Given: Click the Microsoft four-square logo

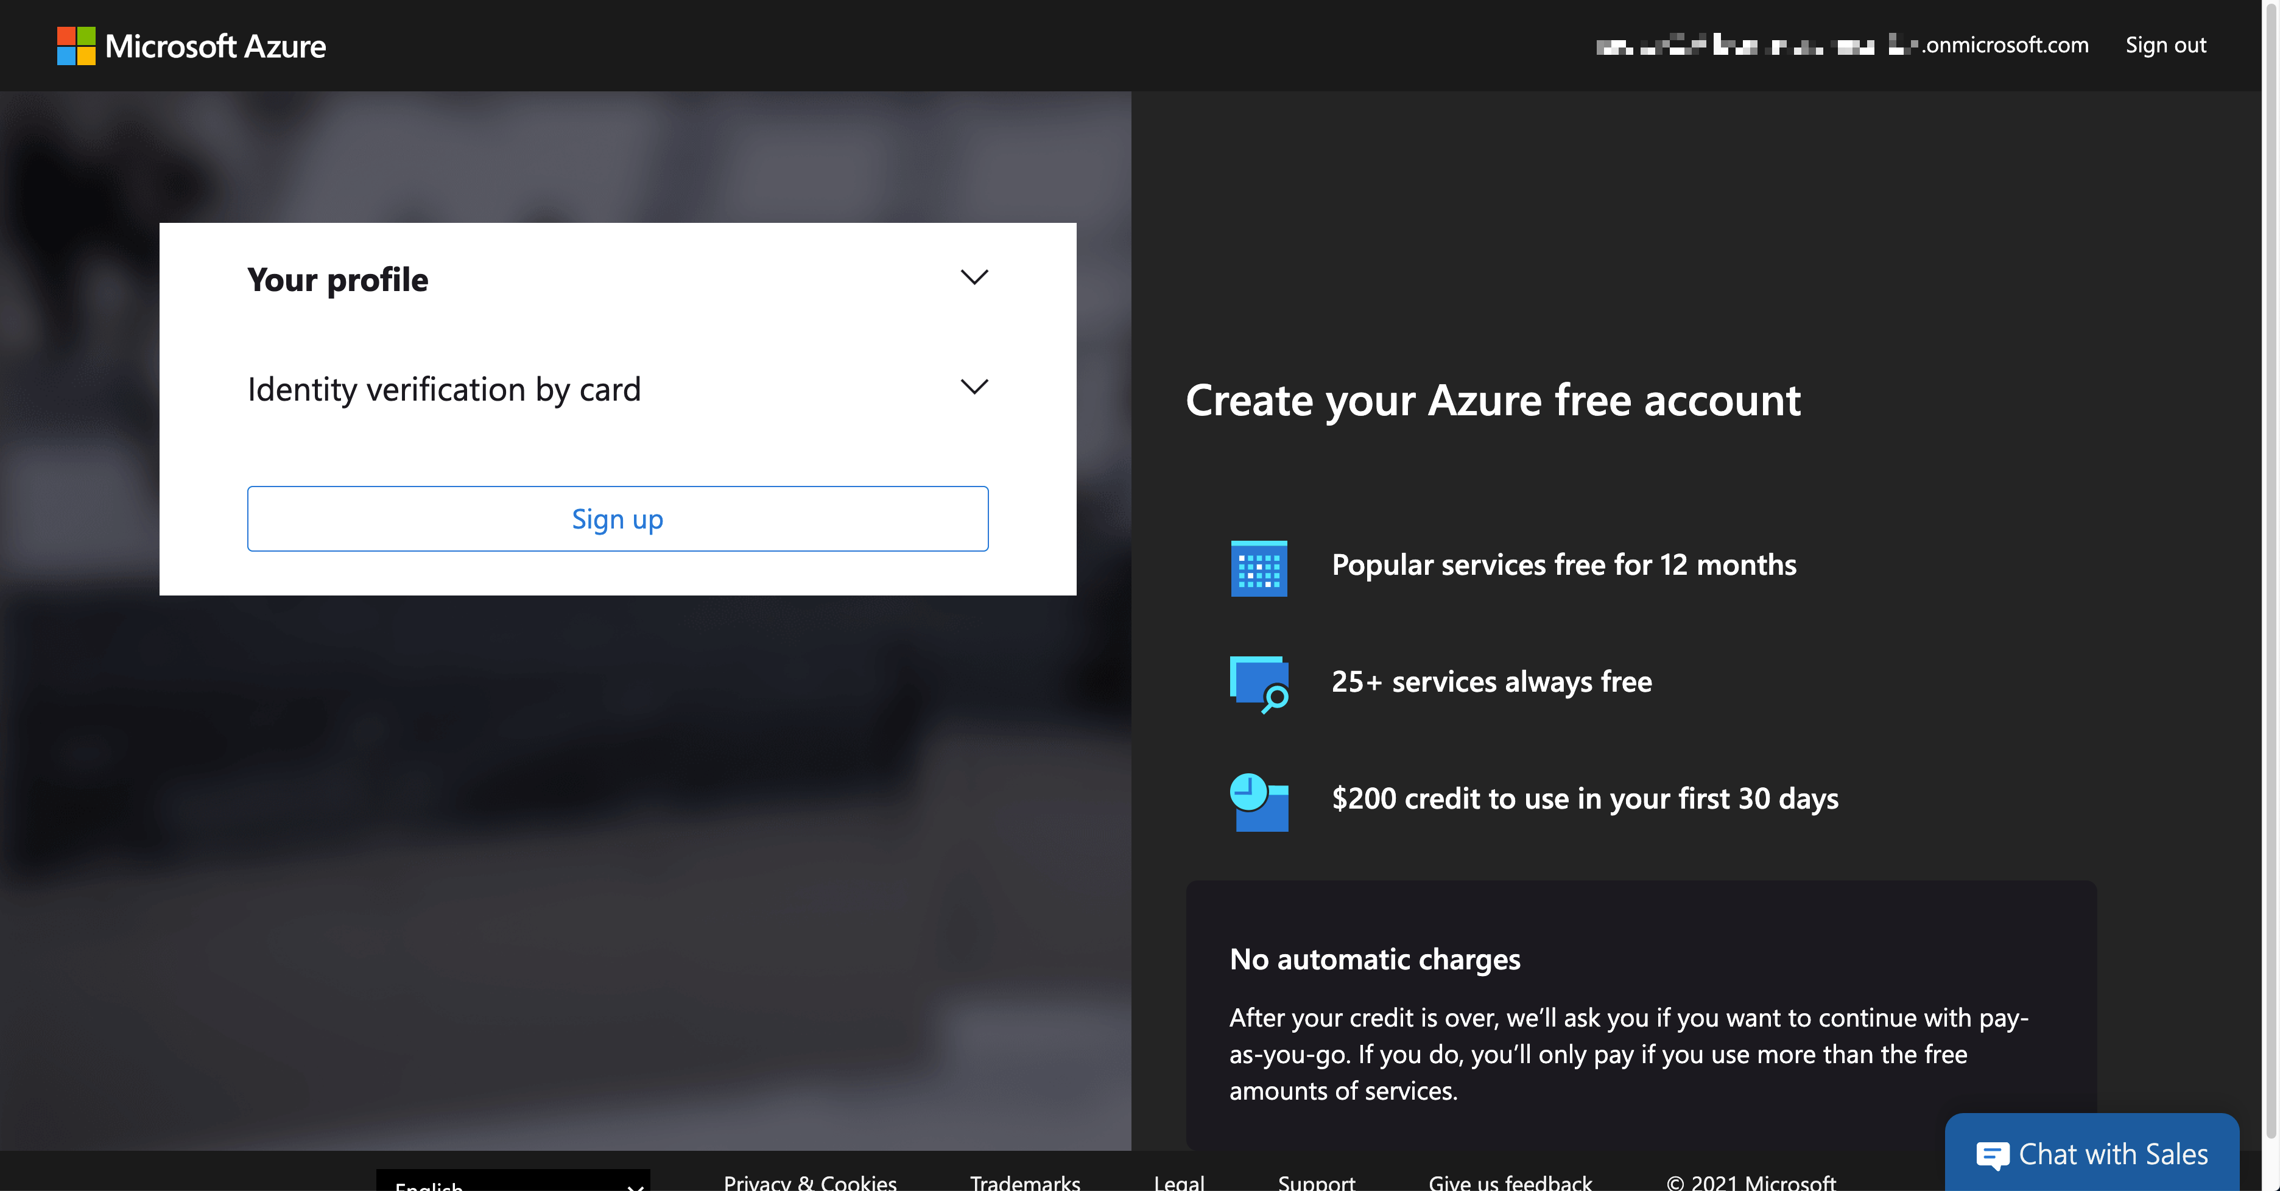Looking at the screenshot, I should (76, 46).
